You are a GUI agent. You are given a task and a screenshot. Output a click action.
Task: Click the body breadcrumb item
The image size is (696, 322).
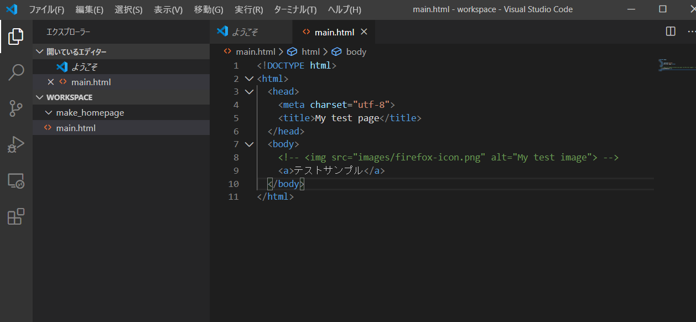coord(356,51)
